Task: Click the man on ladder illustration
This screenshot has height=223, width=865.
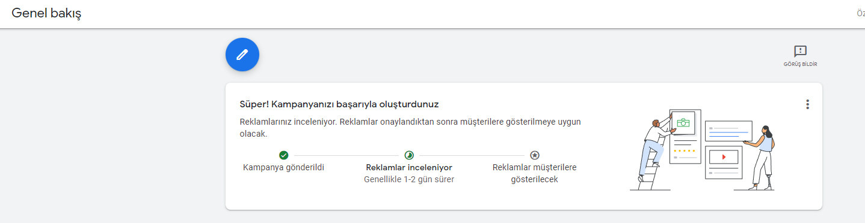Action: coord(654,150)
